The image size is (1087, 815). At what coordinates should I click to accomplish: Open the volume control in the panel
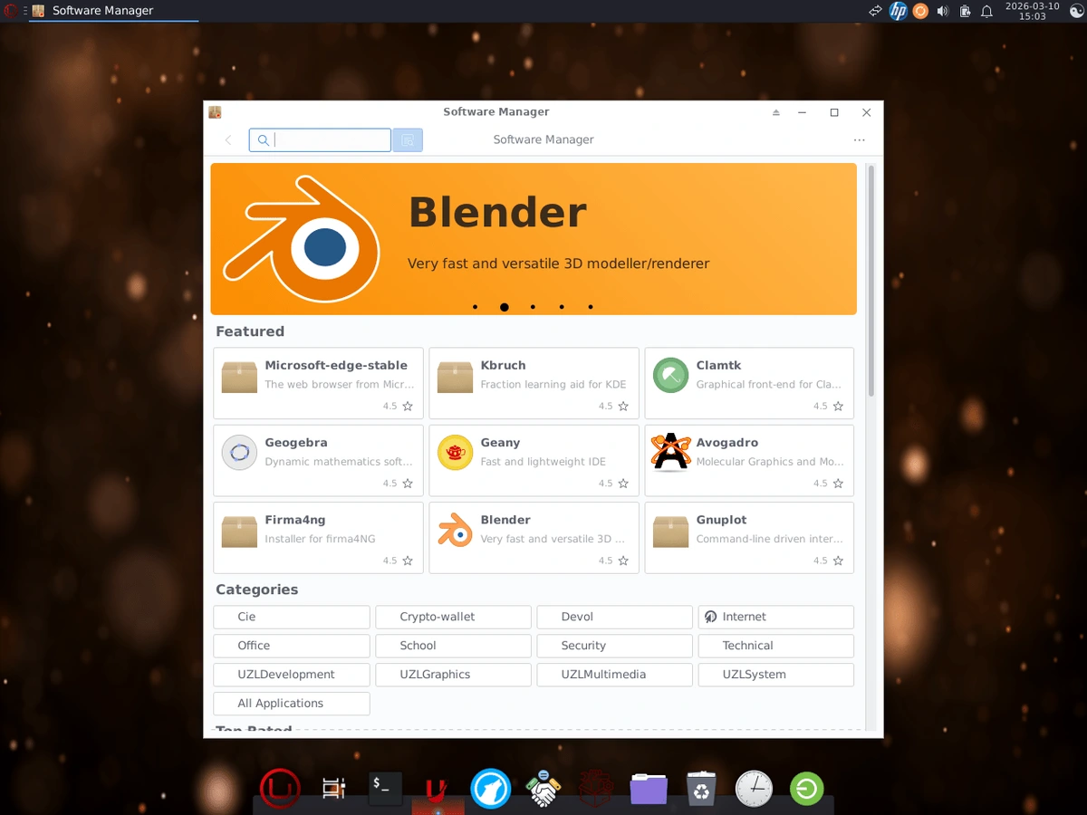click(x=942, y=11)
